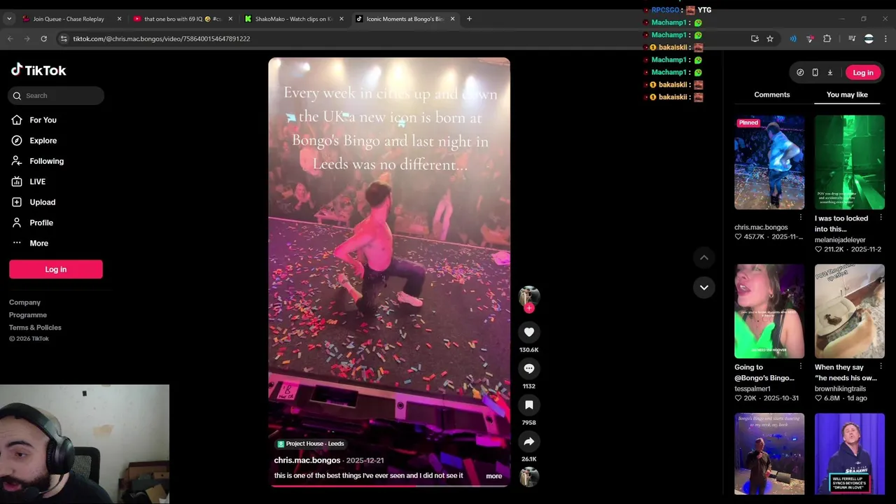Open 'I was too locked into this...' title
The width and height of the screenshot is (896, 504).
click(841, 224)
